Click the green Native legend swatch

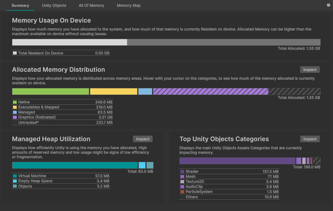tap(15, 102)
